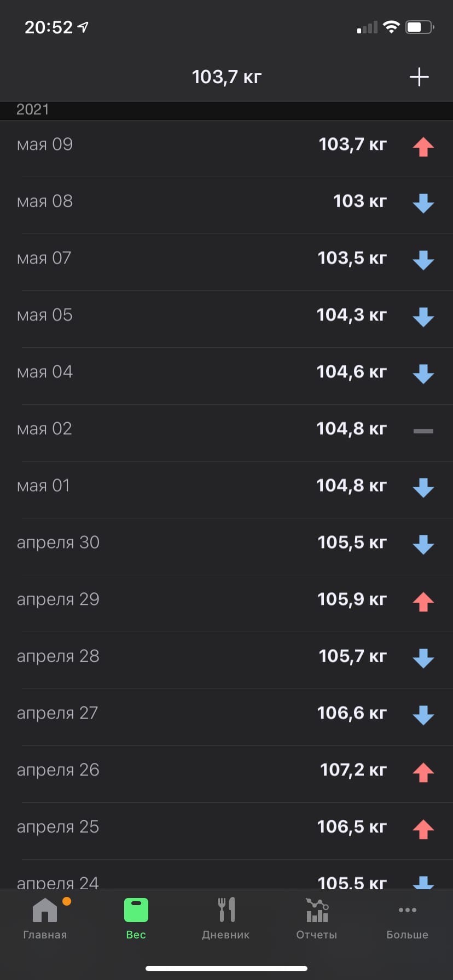Screen dimensions: 453x980
Task: Tap red up arrow for апреля 29
Action: click(x=423, y=602)
